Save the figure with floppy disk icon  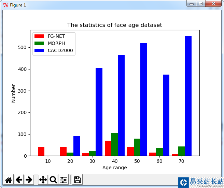click(x=78, y=179)
